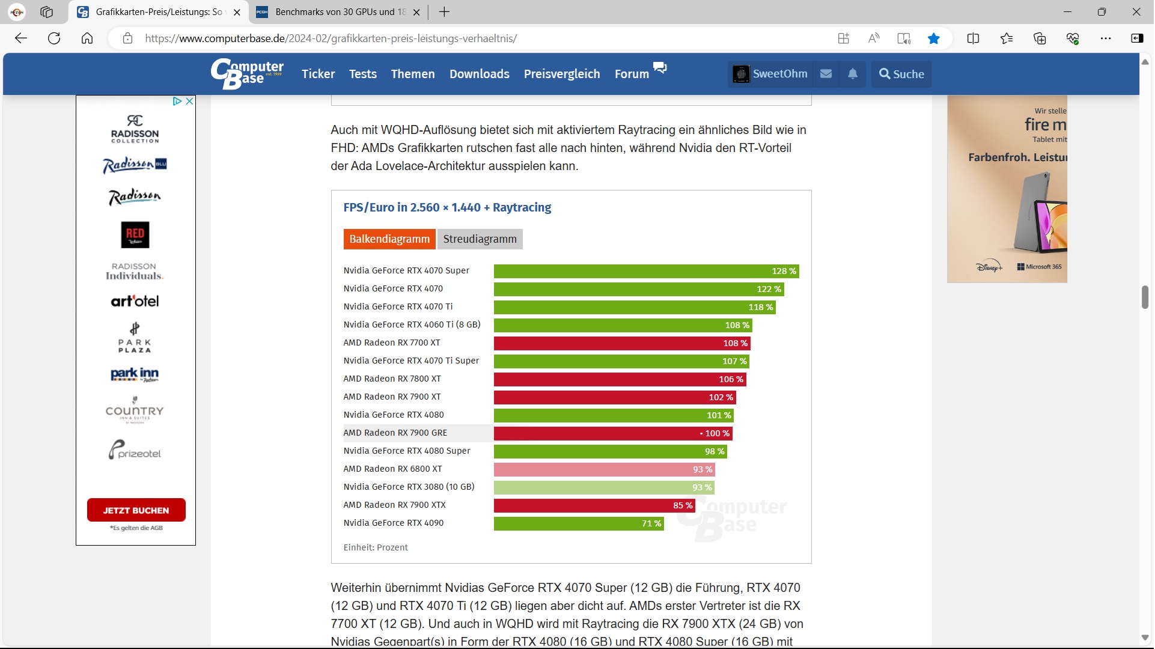Click JETZT BUCHEN in the Radisson ad

pyautogui.click(x=136, y=510)
